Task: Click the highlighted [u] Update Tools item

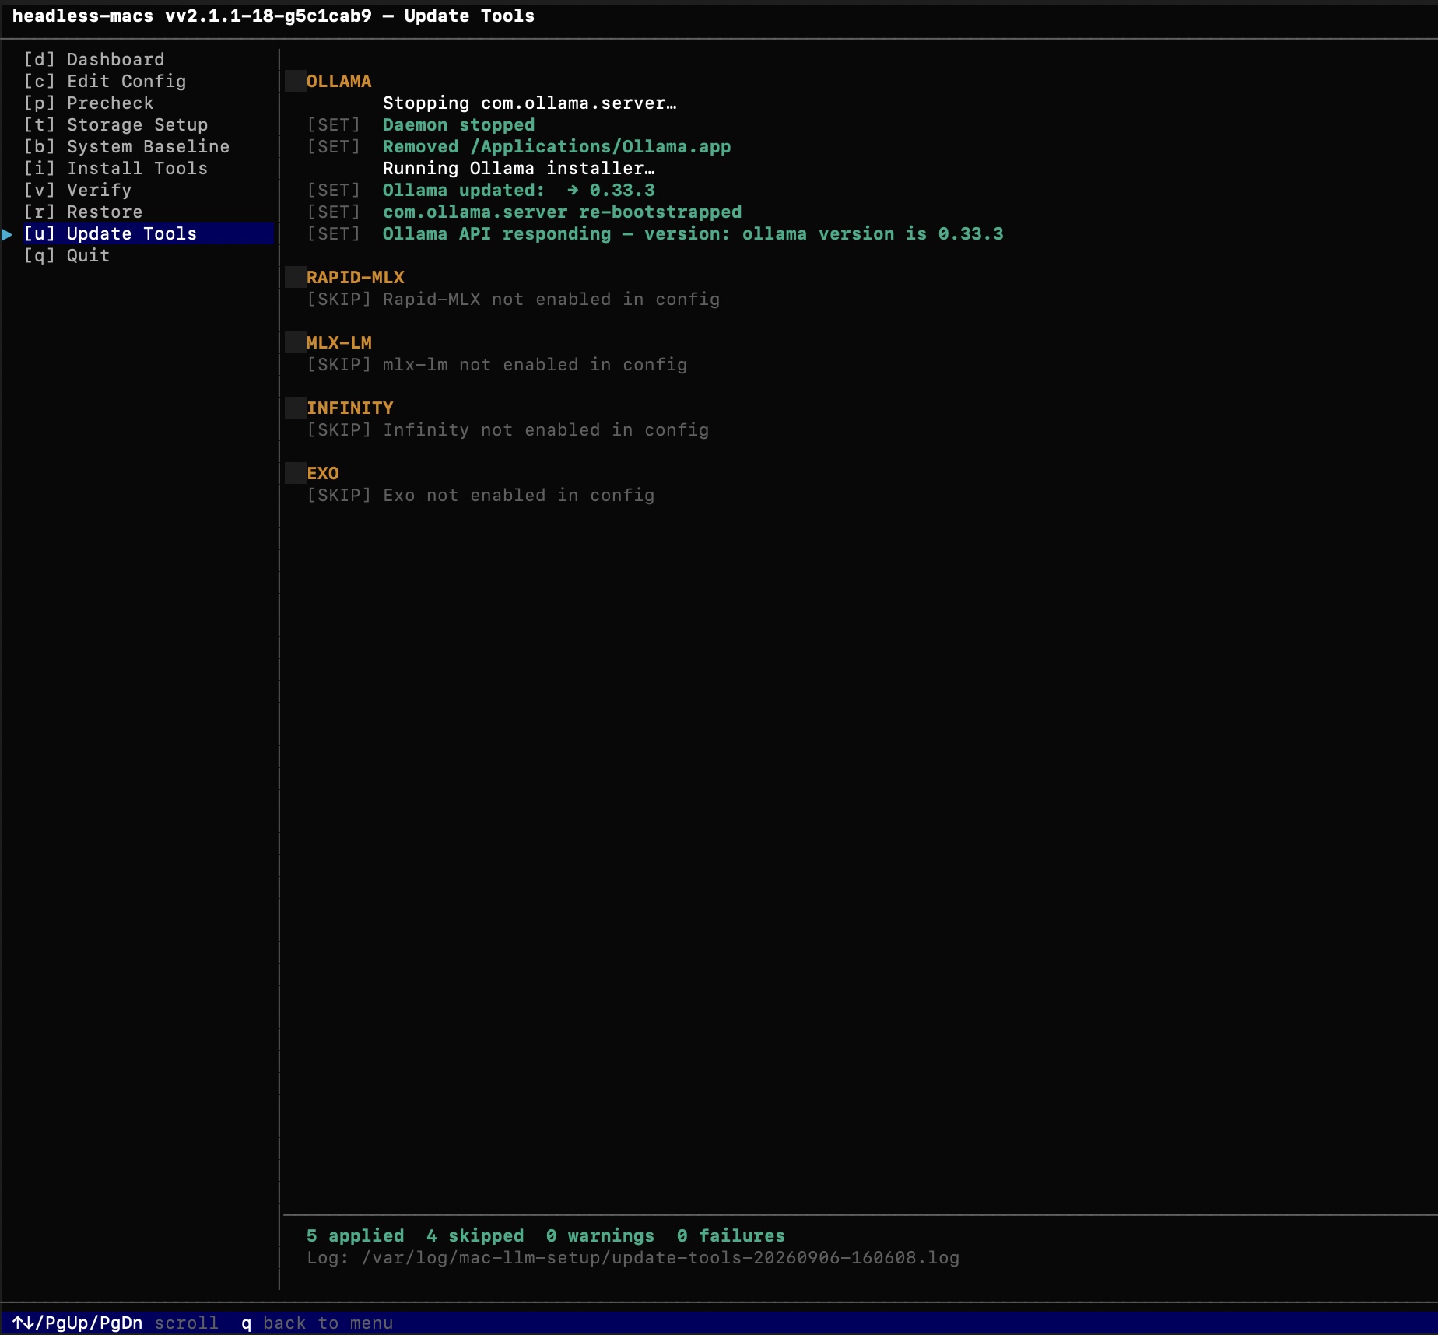Action: pos(148,233)
